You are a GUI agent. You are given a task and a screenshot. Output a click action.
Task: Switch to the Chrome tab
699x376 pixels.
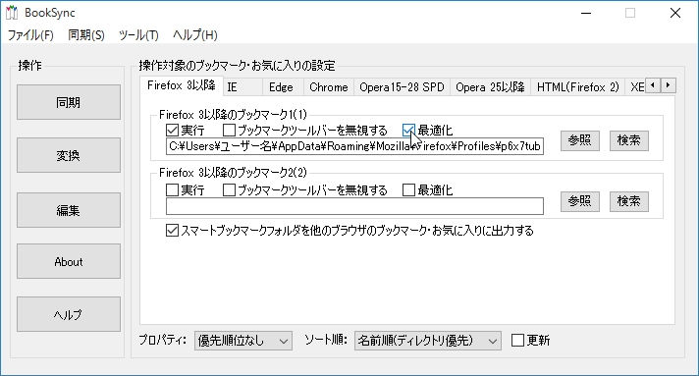point(329,87)
